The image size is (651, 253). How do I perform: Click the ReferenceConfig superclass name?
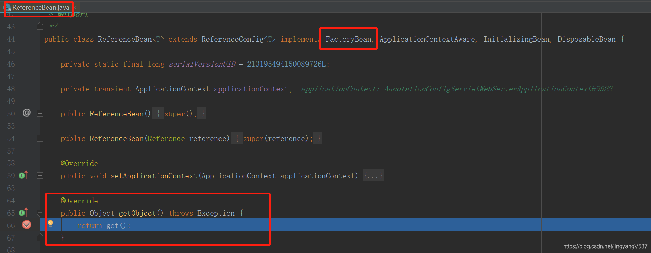click(x=233, y=39)
